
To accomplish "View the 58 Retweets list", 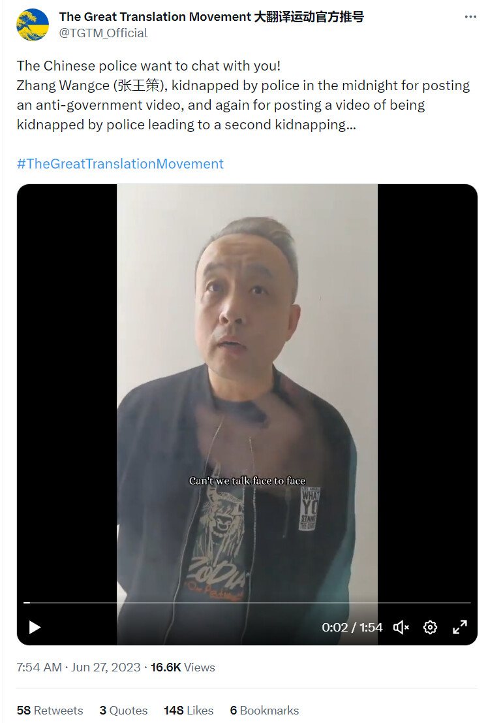I will (x=50, y=710).
